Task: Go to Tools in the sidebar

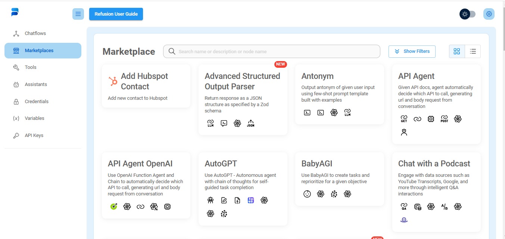Action: click(31, 67)
